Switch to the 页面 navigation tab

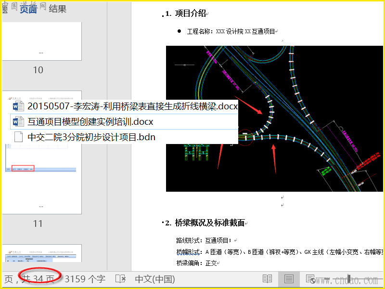[x=28, y=9]
